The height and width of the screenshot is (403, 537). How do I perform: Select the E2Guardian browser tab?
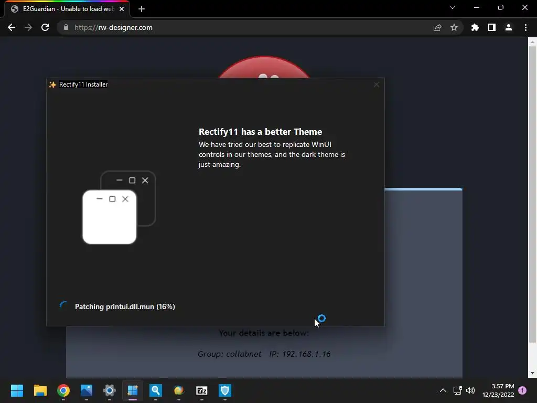pyautogui.click(x=67, y=9)
